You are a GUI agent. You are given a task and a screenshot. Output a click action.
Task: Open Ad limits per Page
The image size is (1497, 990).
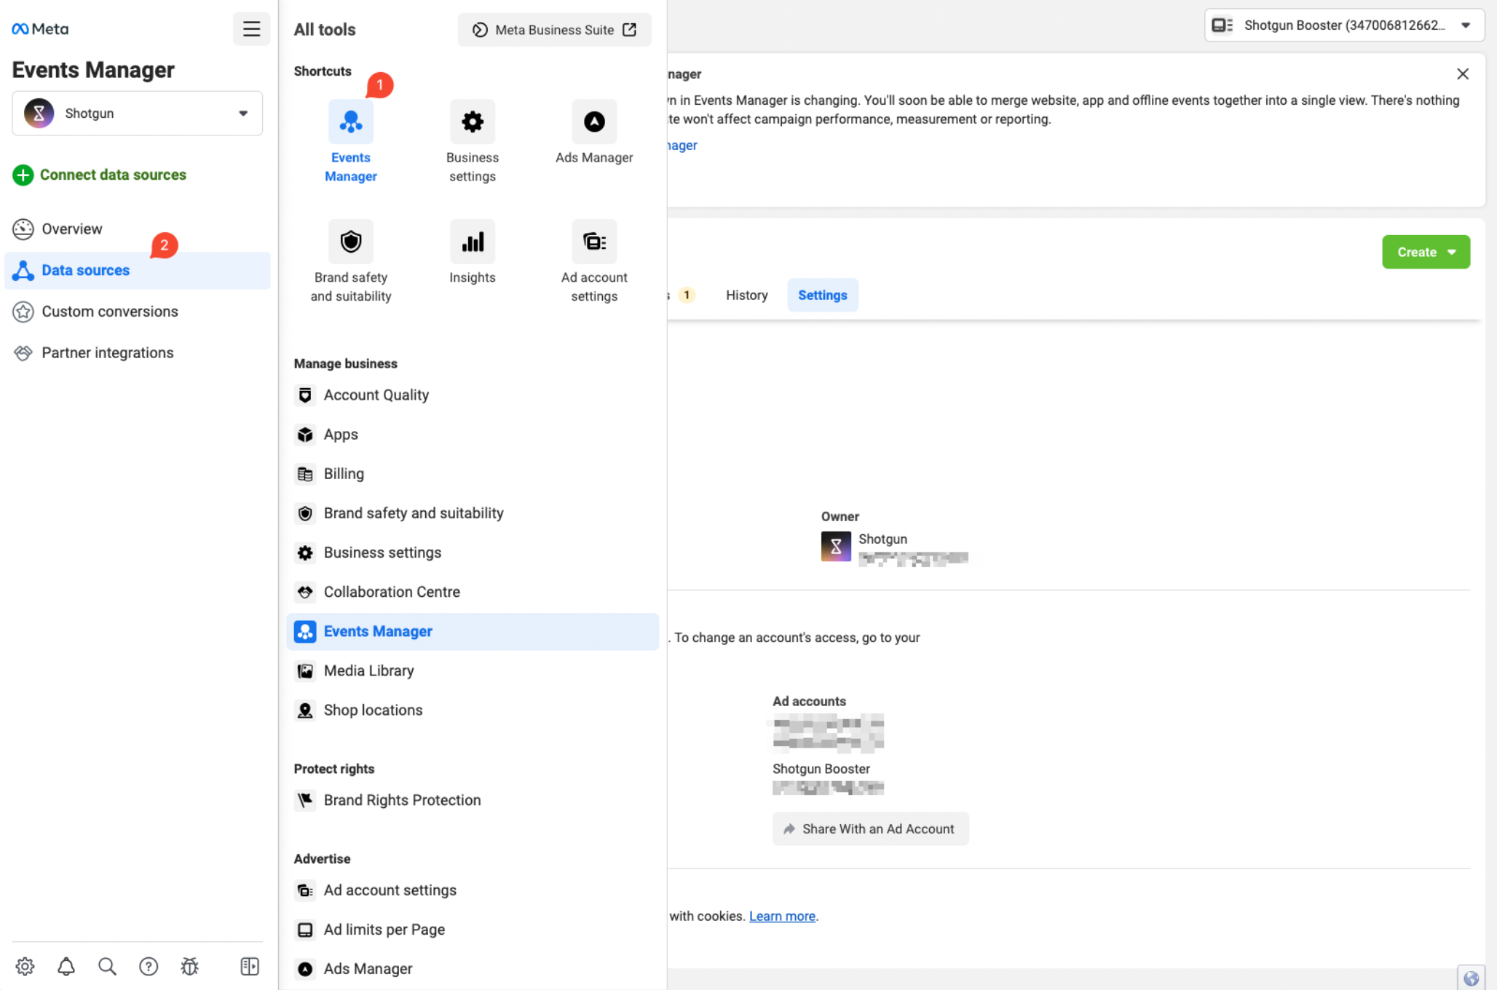[473, 930]
